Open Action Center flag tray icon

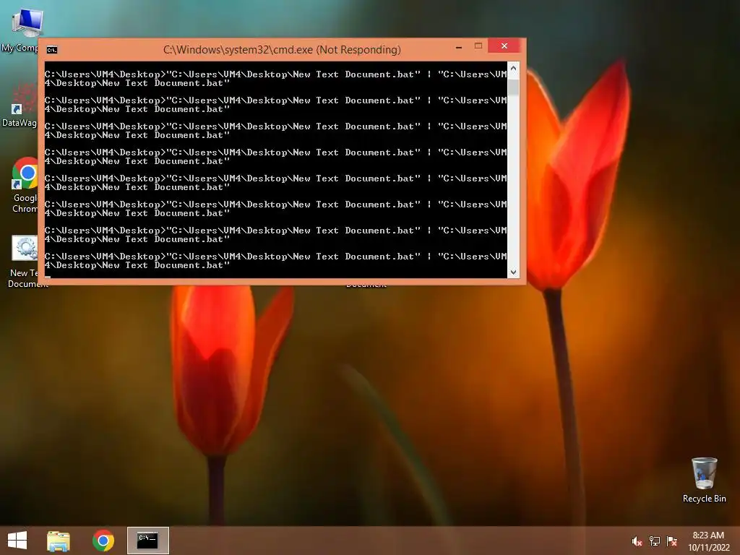(672, 541)
